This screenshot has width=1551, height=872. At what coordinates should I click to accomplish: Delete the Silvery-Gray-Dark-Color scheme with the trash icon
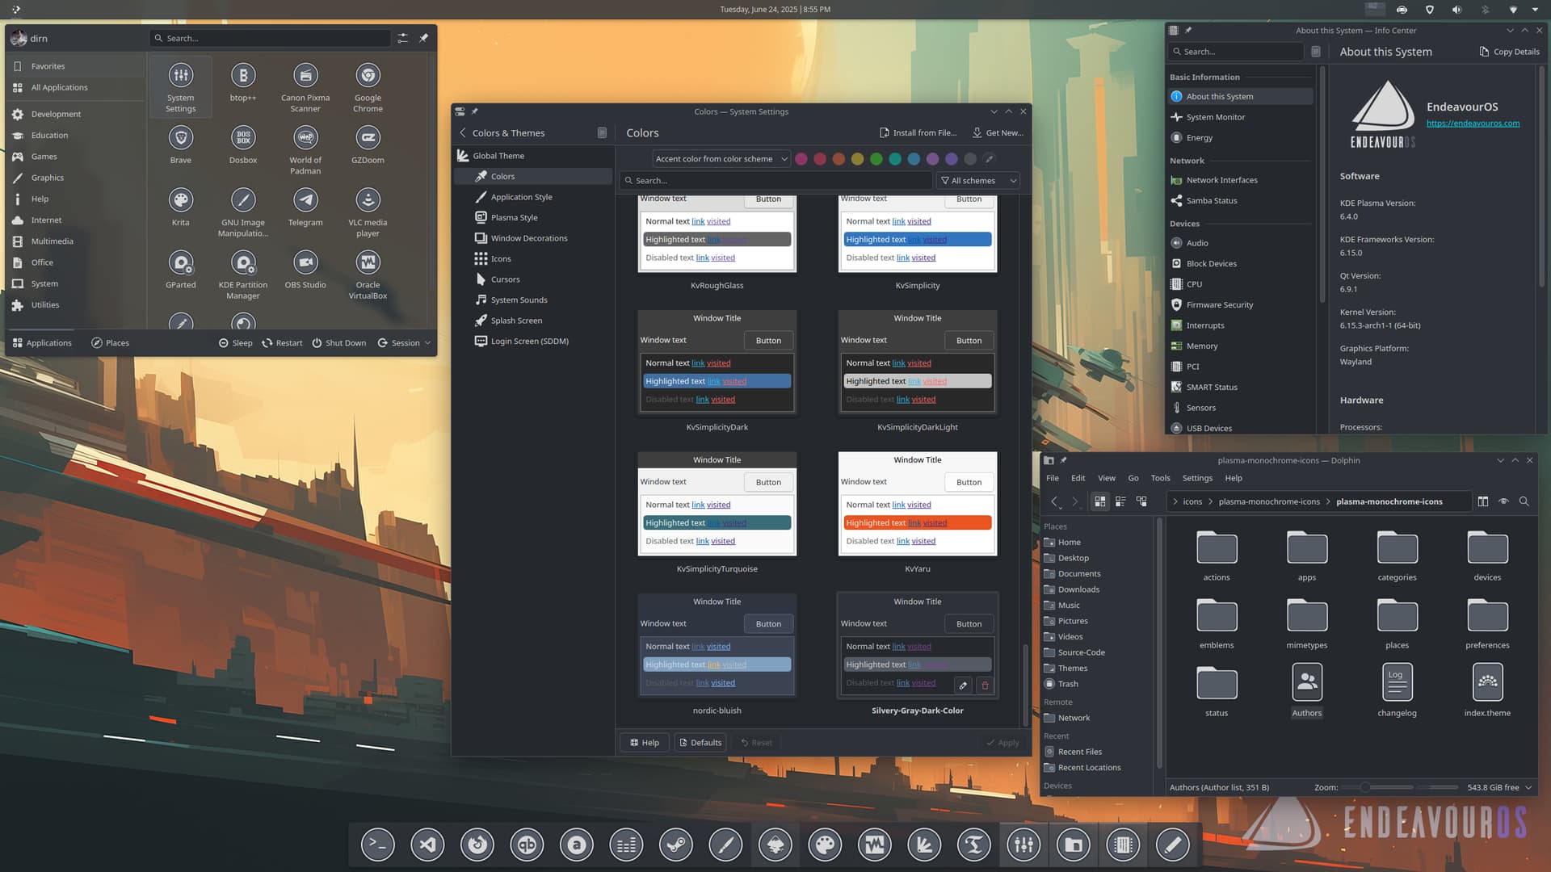coord(985,685)
